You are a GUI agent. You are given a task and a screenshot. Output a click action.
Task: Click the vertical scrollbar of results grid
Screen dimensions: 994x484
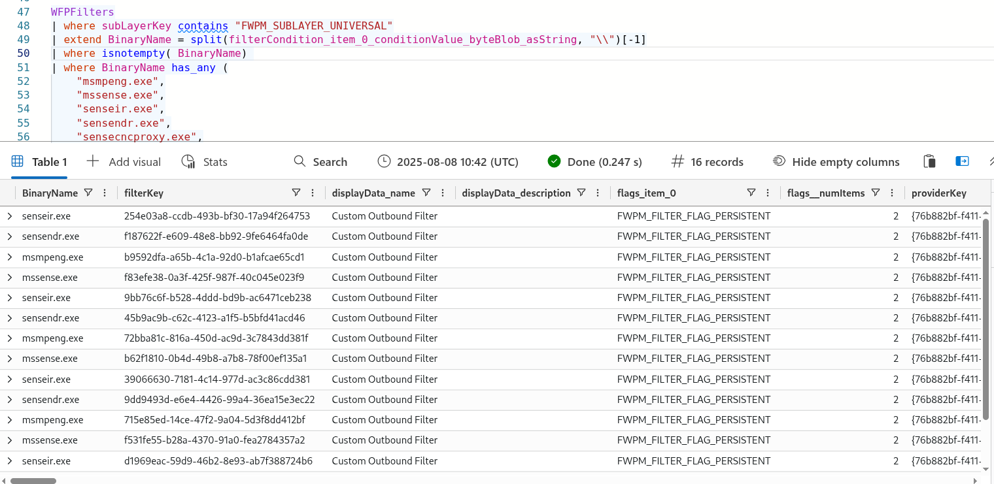[987, 319]
